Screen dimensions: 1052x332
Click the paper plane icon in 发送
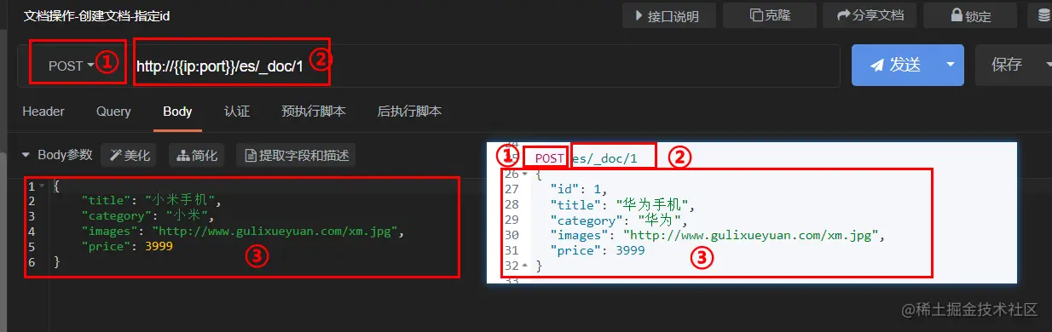tap(876, 66)
